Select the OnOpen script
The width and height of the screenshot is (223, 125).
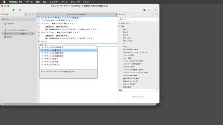pos(10,24)
